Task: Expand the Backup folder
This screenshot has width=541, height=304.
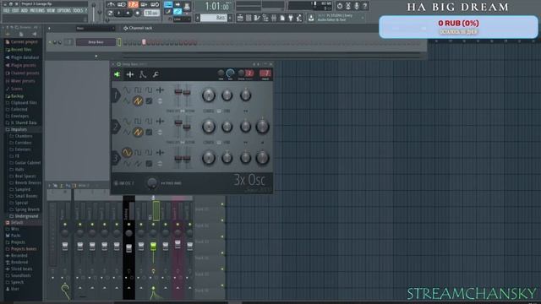Action: 14,96
